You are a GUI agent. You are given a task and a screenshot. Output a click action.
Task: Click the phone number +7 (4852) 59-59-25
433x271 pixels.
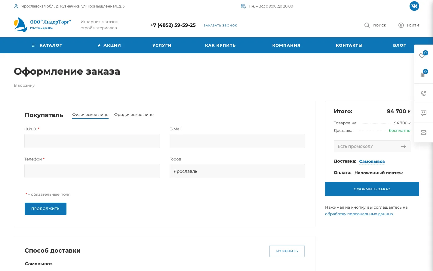pos(173,25)
